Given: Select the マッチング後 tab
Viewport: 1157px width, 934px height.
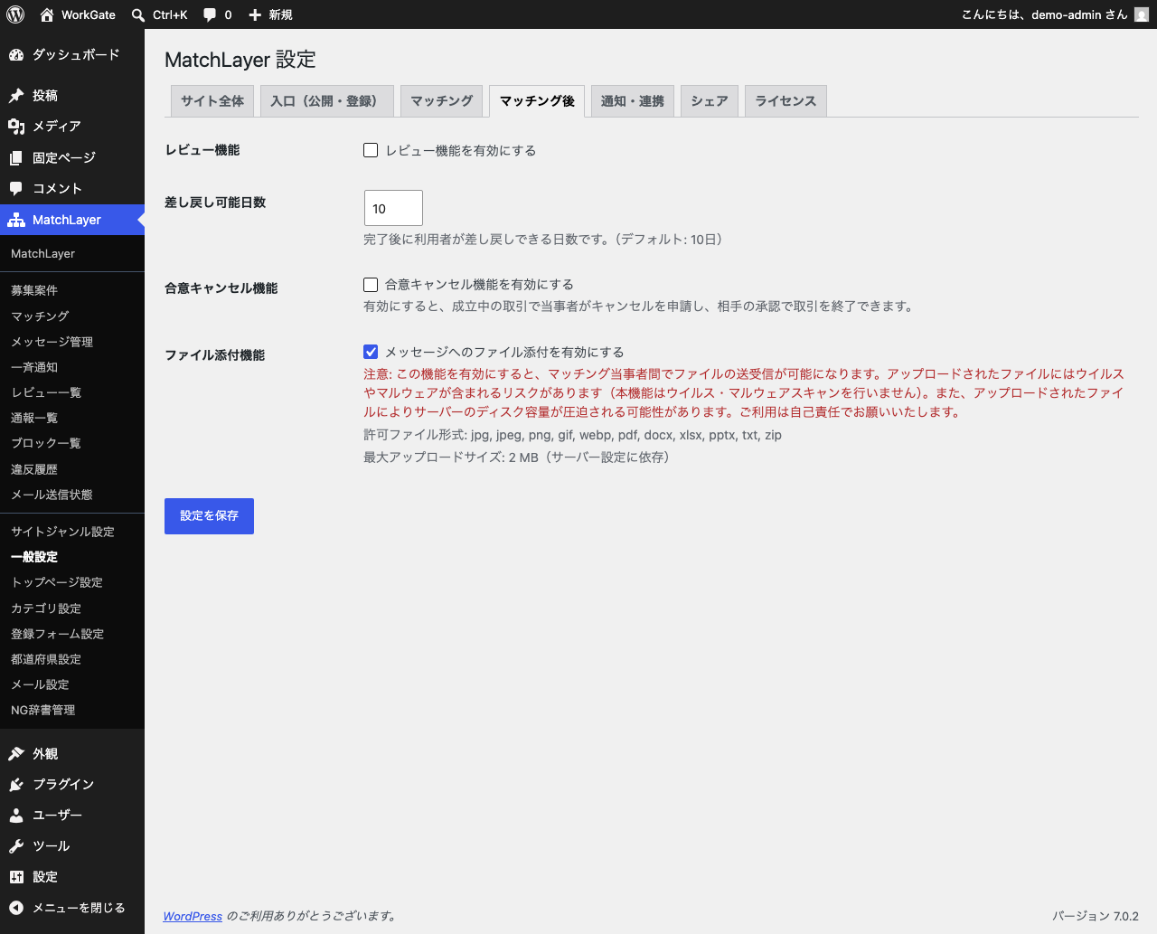Looking at the screenshot, I should coord(537,101).
